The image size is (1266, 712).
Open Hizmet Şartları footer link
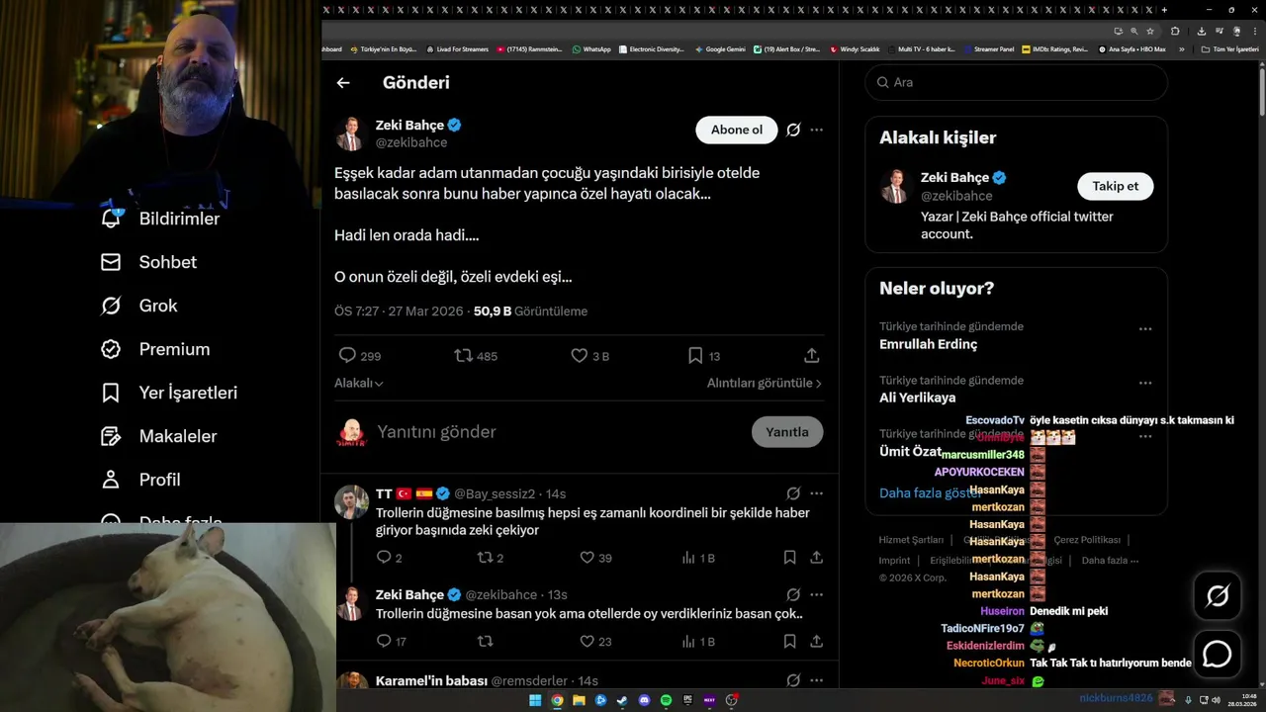911,540
